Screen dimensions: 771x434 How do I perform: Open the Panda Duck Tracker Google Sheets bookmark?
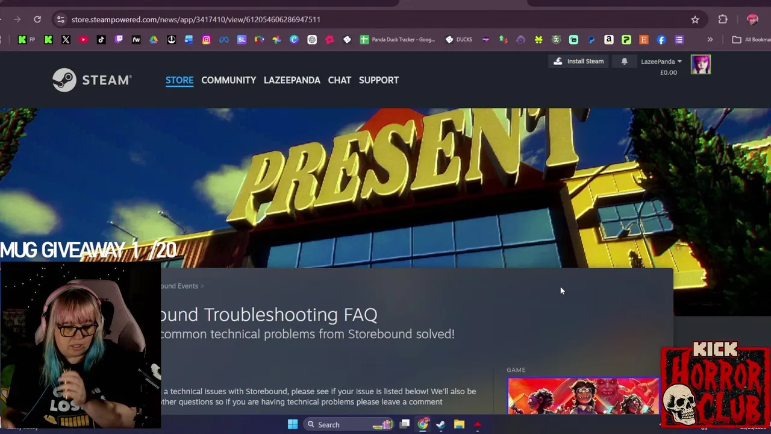tap(398, 40)
